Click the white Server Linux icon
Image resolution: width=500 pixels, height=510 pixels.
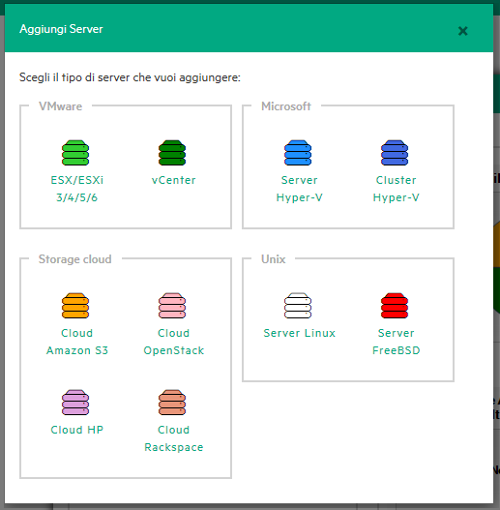(298, 306)
